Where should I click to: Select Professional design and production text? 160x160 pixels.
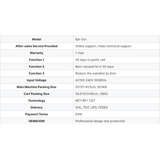[x=100, y=121]
